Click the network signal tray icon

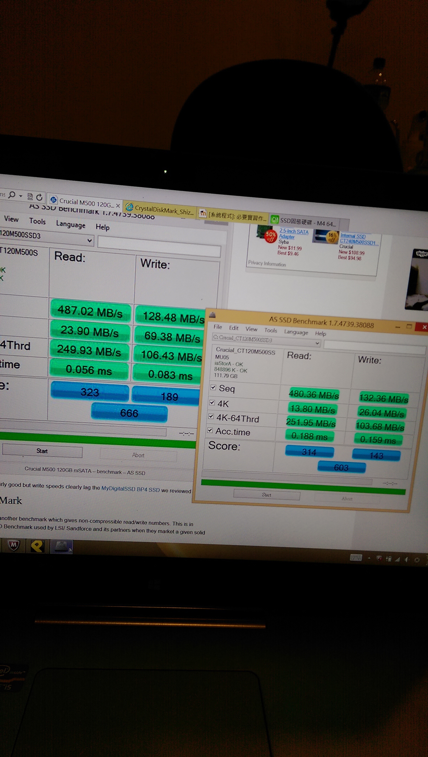pyautogui.click(x=397, y=559)
